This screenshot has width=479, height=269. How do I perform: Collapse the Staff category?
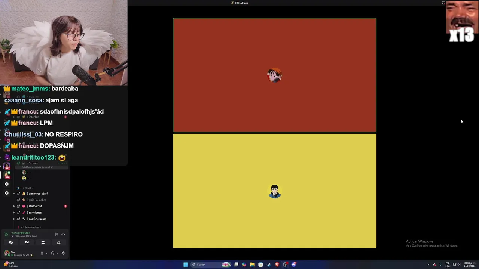tap(28, 188)
